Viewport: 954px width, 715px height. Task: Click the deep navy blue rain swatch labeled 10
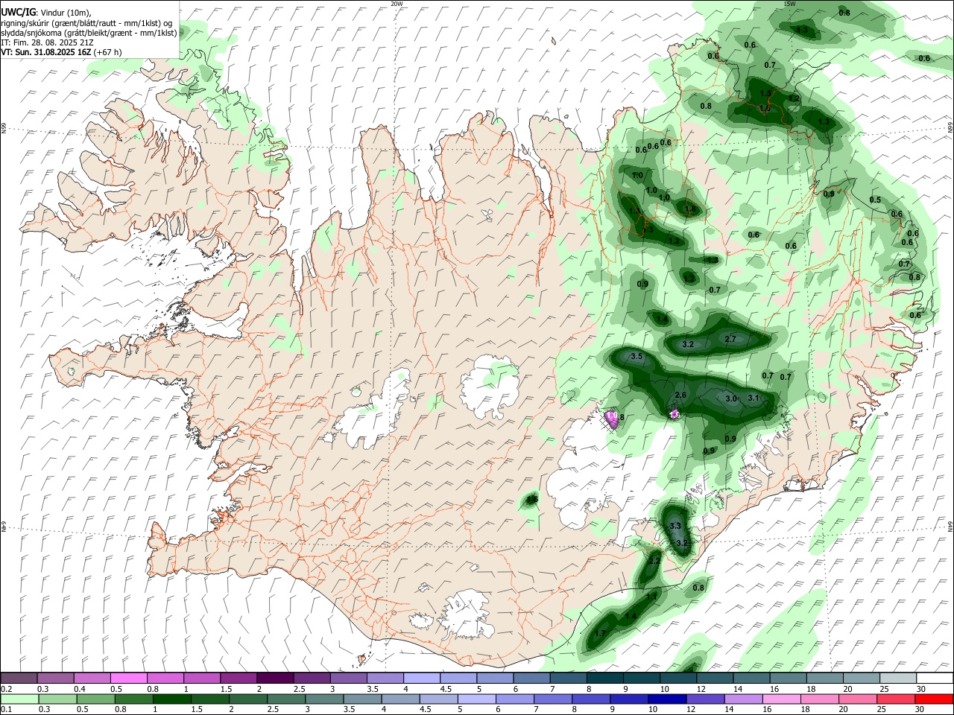667,699
